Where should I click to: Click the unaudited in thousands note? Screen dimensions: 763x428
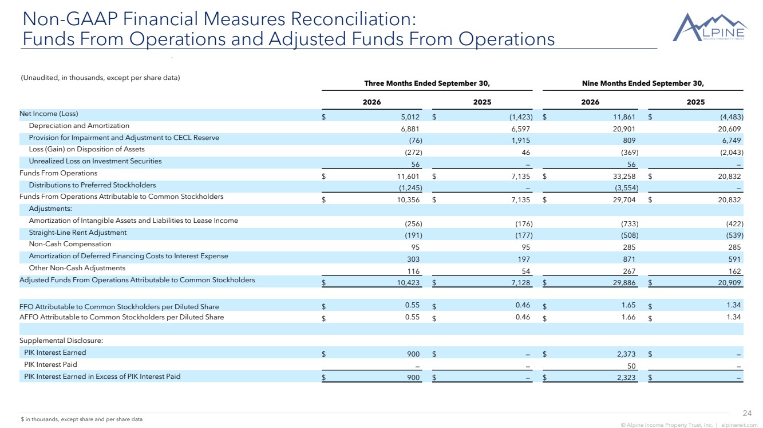tap(100, 78)
